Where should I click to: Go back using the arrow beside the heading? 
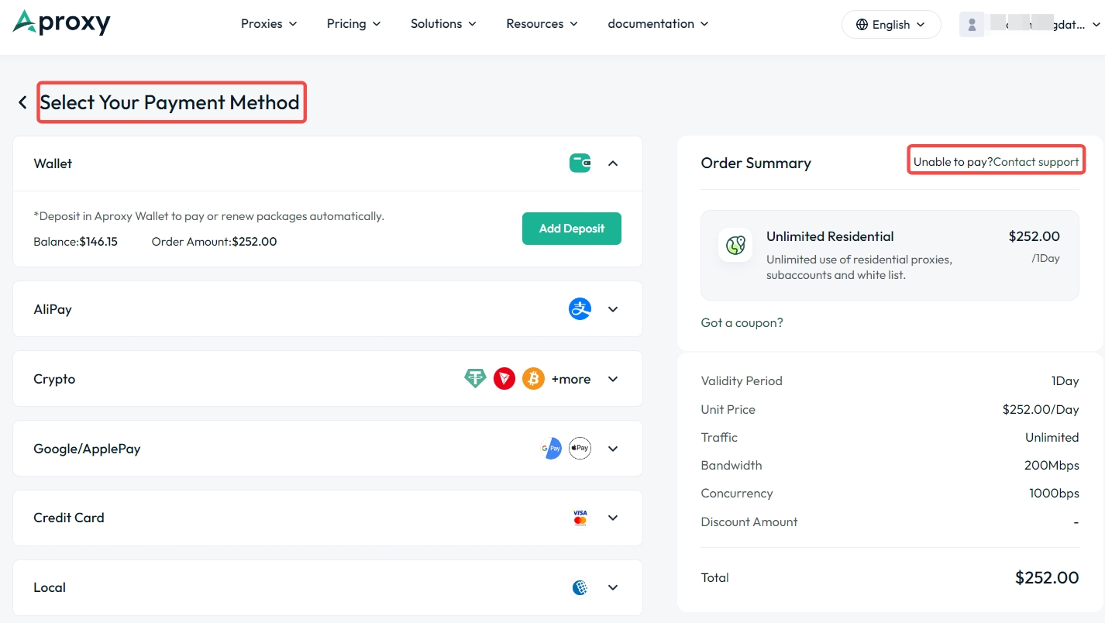[22, 102]
